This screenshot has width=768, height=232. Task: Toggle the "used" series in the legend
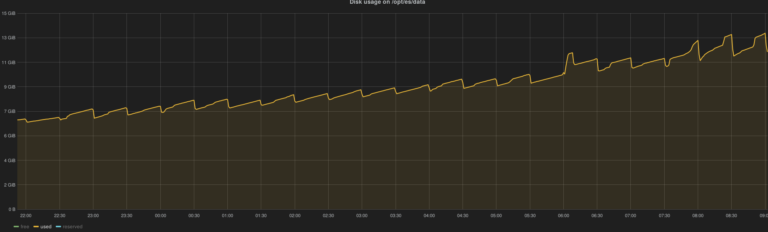[x=46, y=227]
